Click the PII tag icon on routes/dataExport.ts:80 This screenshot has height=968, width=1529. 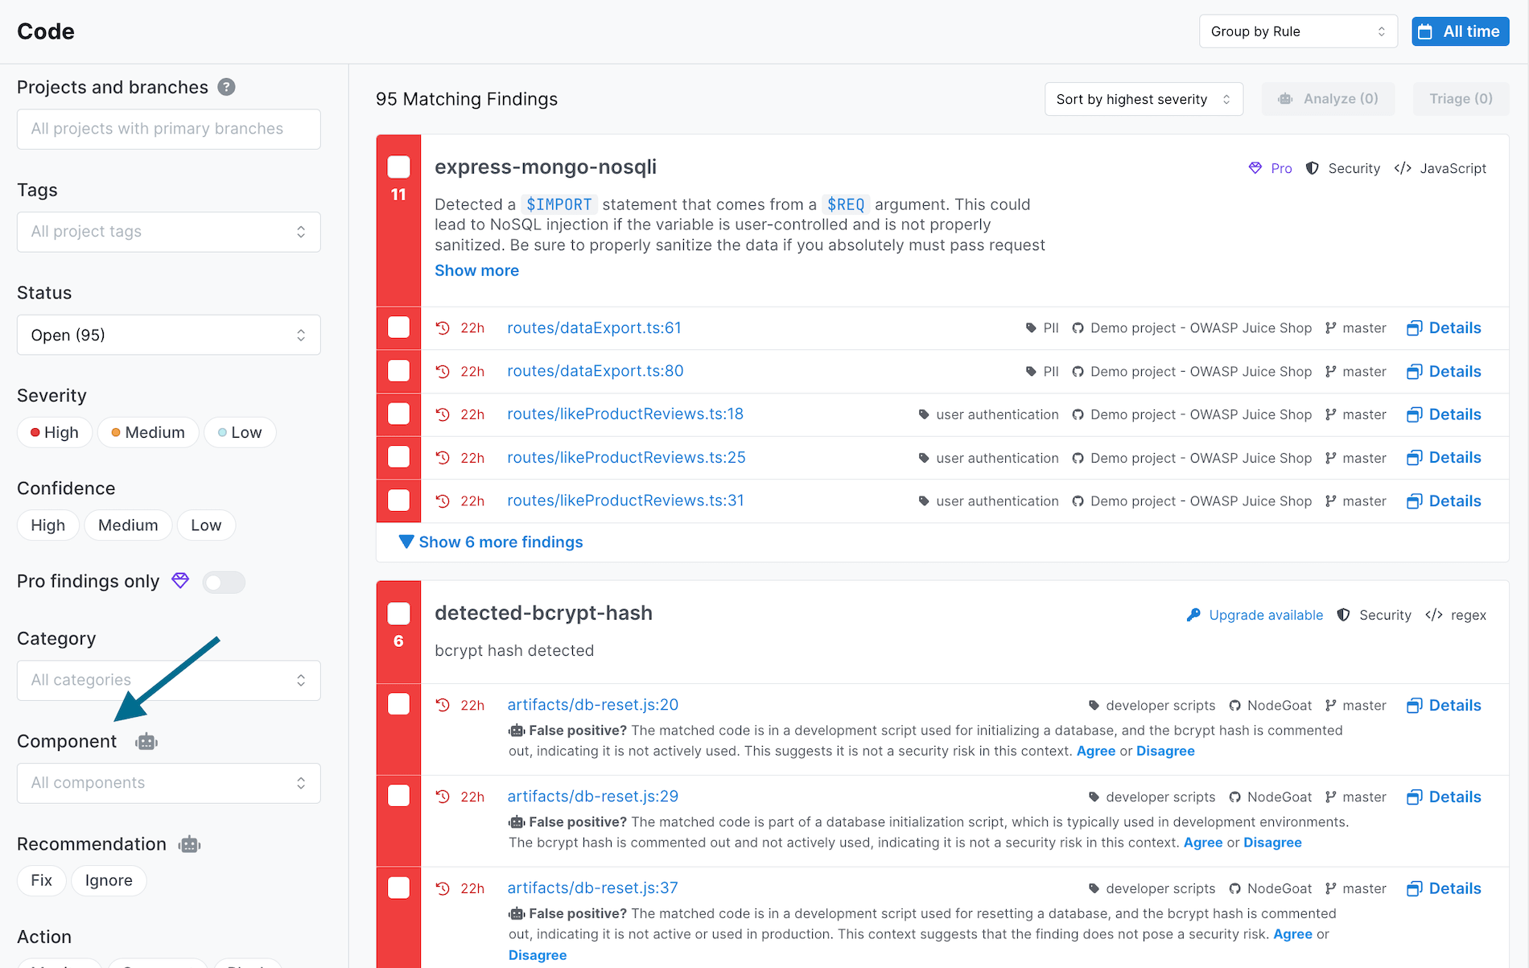tap(1031, 371)
